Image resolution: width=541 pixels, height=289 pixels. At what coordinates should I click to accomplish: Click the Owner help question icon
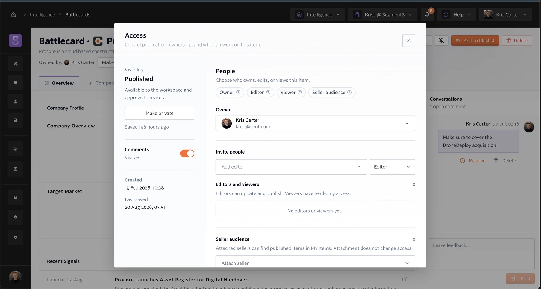tap(238, 92)
